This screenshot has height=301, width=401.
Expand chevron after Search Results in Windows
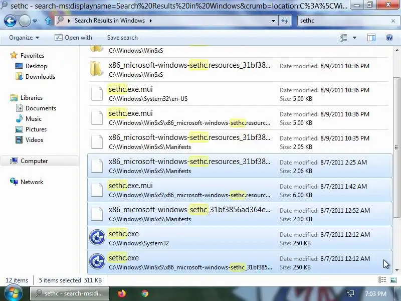[151, 21]
